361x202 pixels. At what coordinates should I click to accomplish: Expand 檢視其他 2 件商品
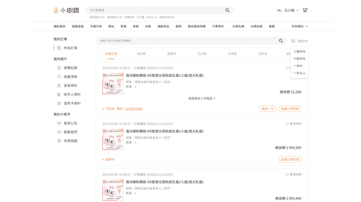tap(202, 99)
